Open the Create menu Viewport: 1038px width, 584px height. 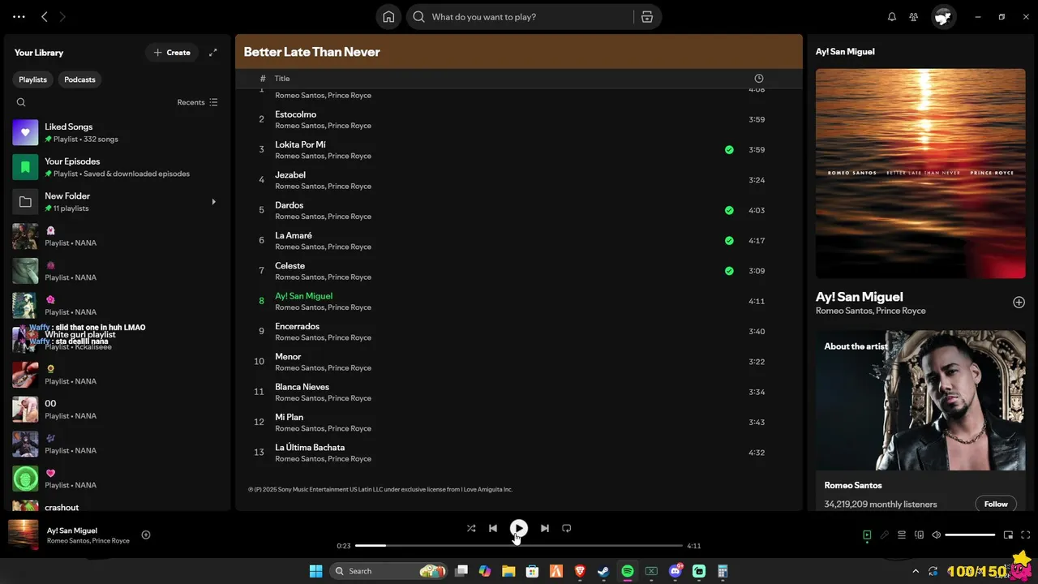[172, 53]
